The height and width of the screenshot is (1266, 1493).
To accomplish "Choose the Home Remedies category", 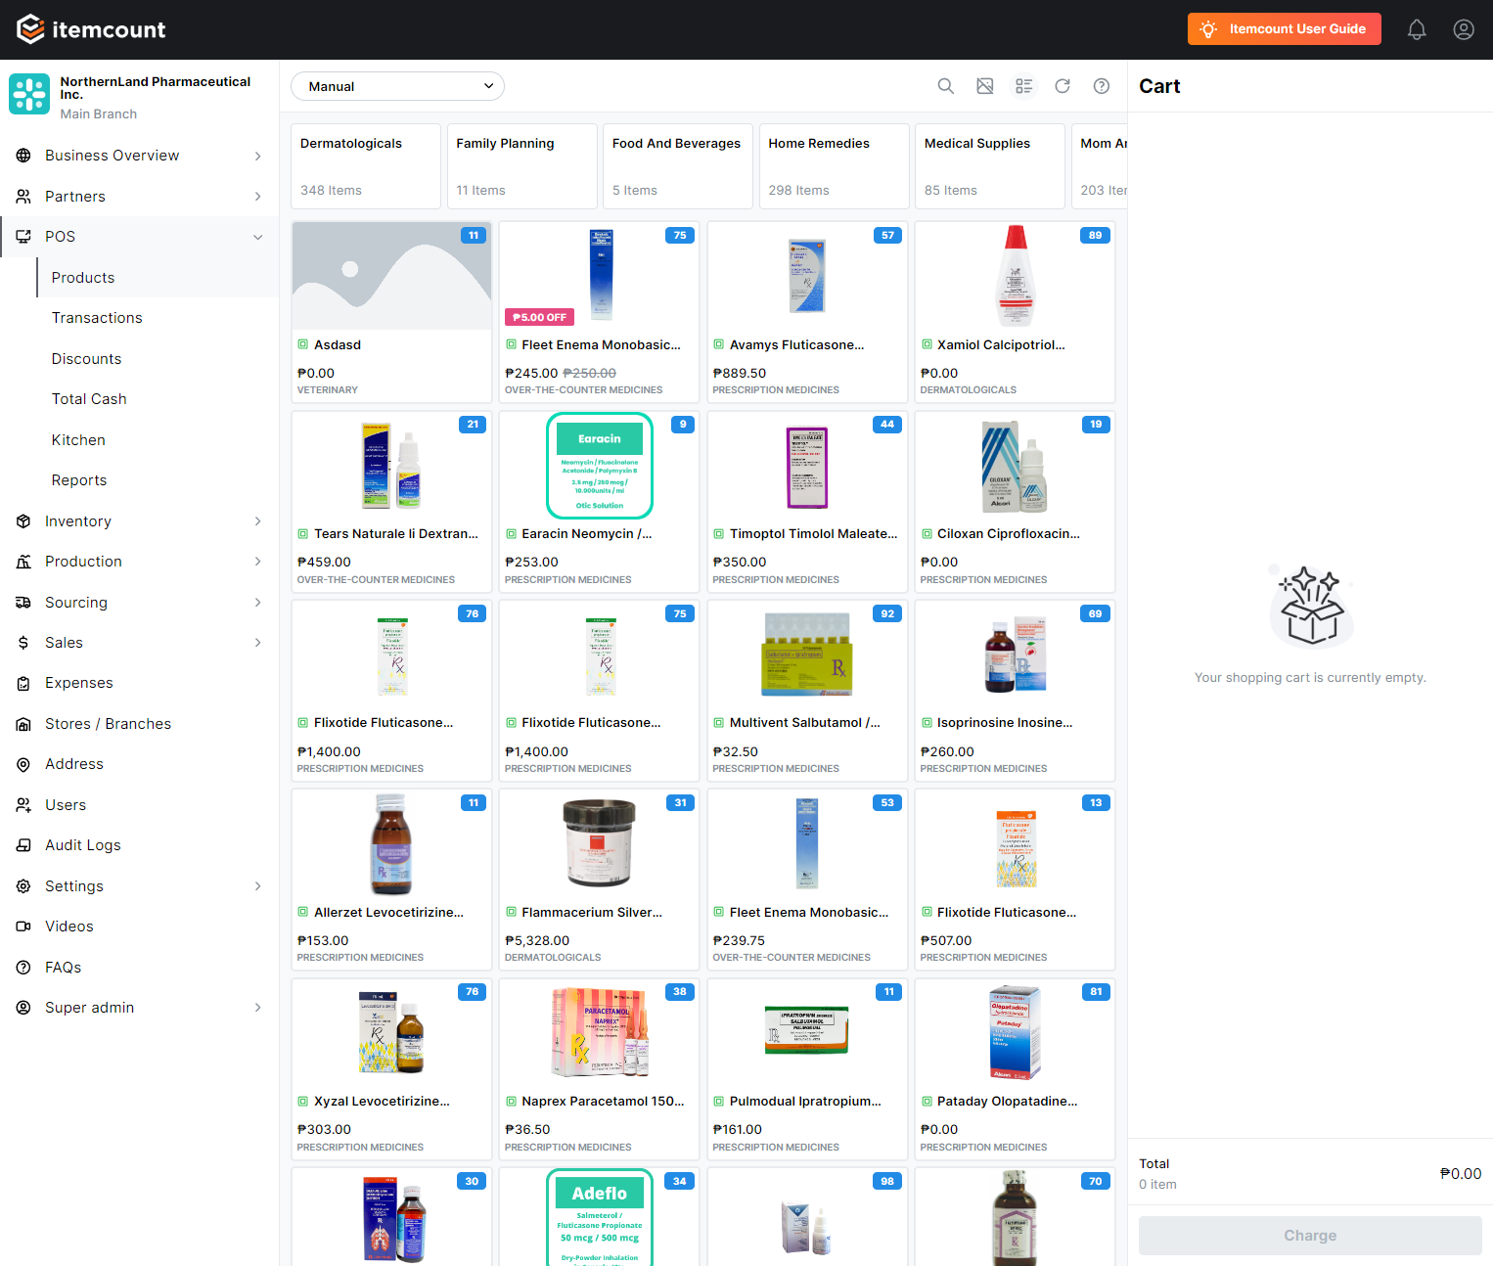I will tap(834, 166).
